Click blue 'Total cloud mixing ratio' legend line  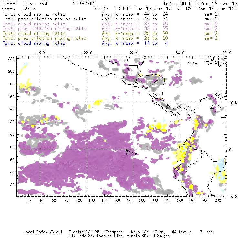tap(34, 43)
